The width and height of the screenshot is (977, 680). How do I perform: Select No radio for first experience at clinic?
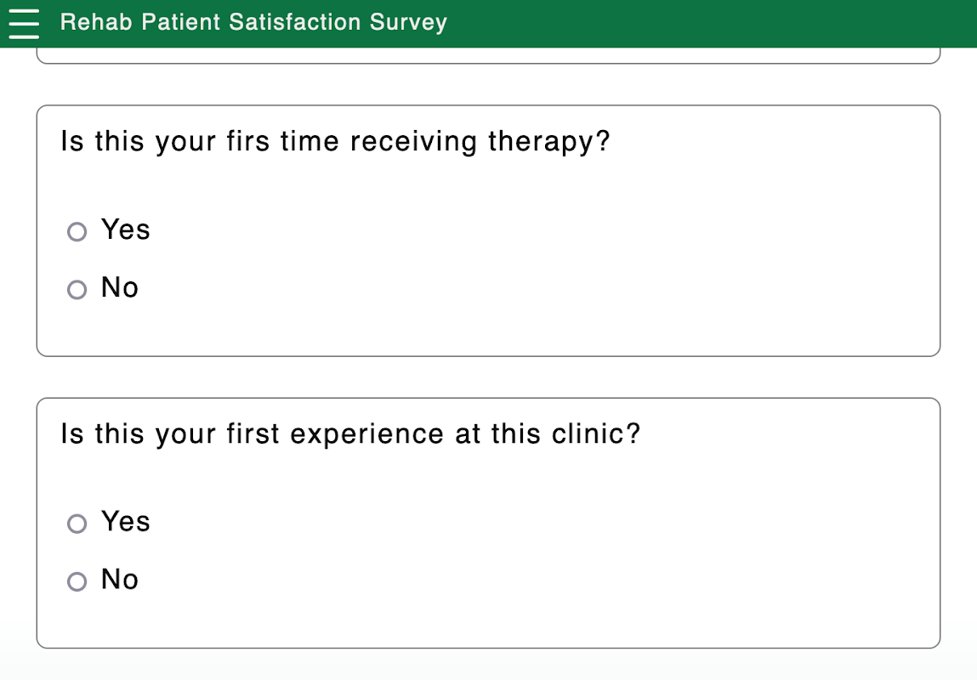(77, 581)
